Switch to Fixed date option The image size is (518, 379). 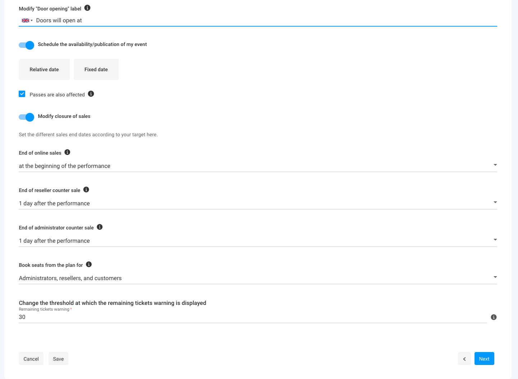[x=96, y=69]
